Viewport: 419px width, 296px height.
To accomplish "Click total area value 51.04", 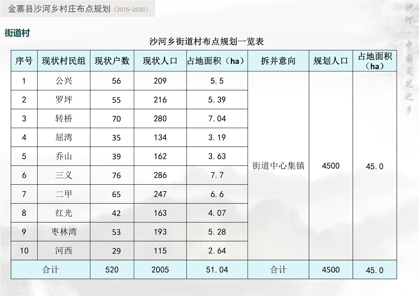I will [217, 270].
